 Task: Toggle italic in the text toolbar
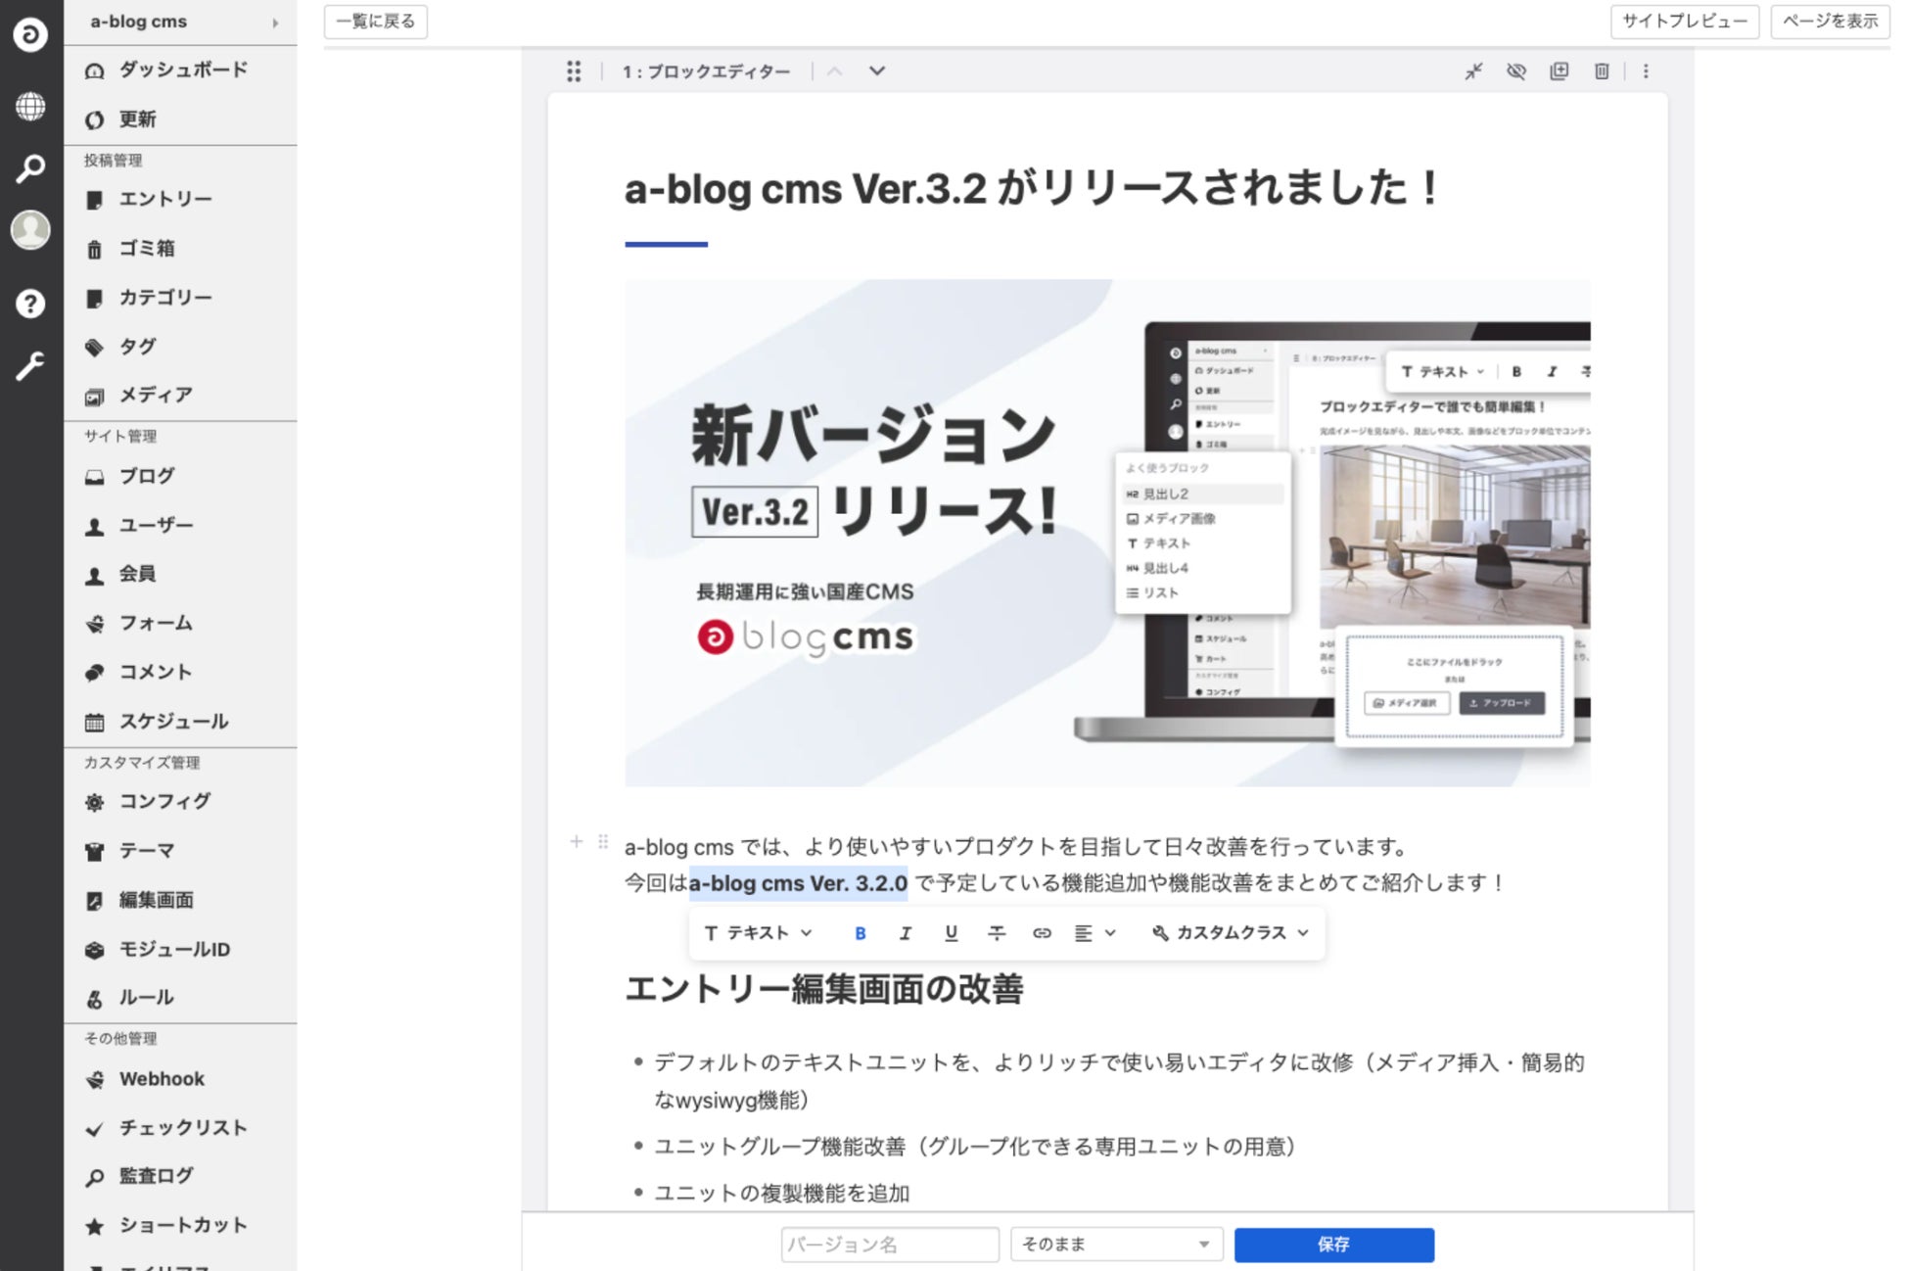906,933
